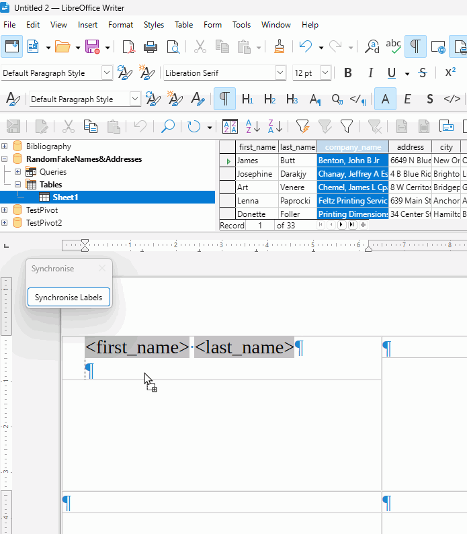Click Export as PDF icon
This screenshot has height=534, width=467.
(128, 47)
